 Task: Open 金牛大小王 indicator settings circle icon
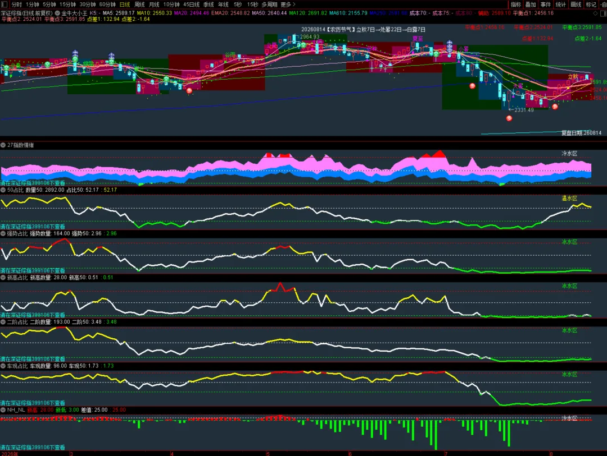coord(57,13)
